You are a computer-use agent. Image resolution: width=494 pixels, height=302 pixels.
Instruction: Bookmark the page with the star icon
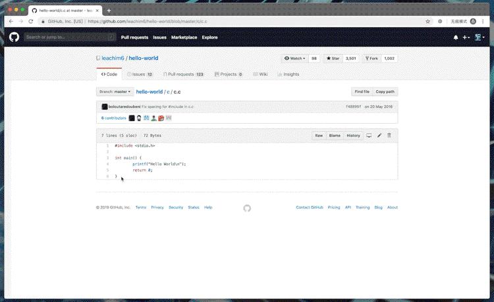[427, 21]
